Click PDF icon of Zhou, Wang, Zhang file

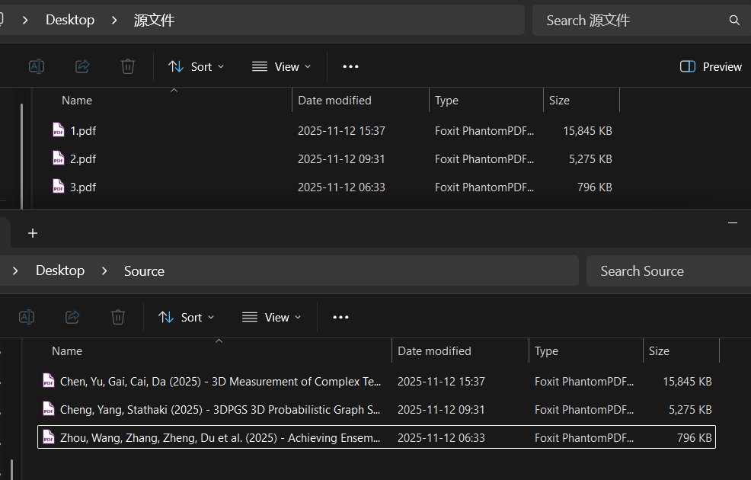click(49, 437)
